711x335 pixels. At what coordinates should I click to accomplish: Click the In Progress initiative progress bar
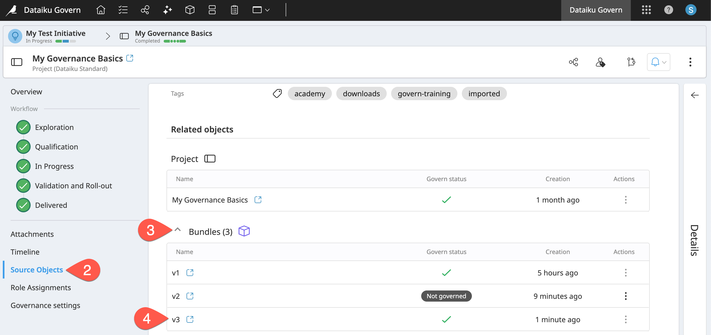tap(66, 41)
